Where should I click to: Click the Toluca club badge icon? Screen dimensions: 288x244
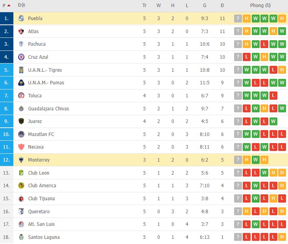[x=21, y=96]
